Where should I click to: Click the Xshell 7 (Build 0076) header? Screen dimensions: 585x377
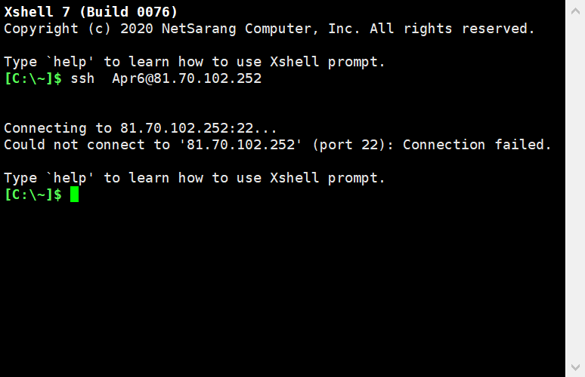coord(91,12)
